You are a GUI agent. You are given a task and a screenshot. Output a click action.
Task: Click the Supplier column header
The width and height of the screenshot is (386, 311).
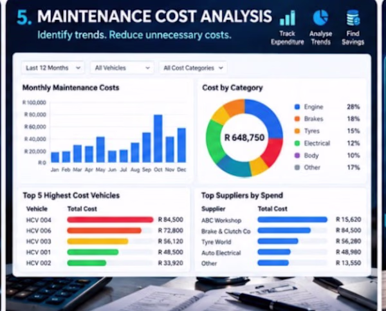pyautogui.click(x=213, y=209)
